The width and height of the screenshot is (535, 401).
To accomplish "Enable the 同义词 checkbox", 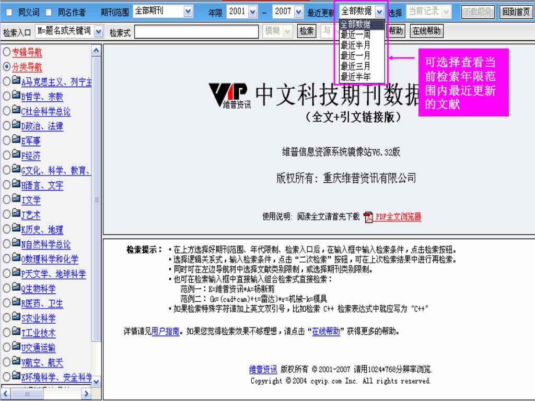I will (9, 13).
